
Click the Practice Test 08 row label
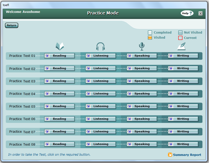[x=22, y=144]
